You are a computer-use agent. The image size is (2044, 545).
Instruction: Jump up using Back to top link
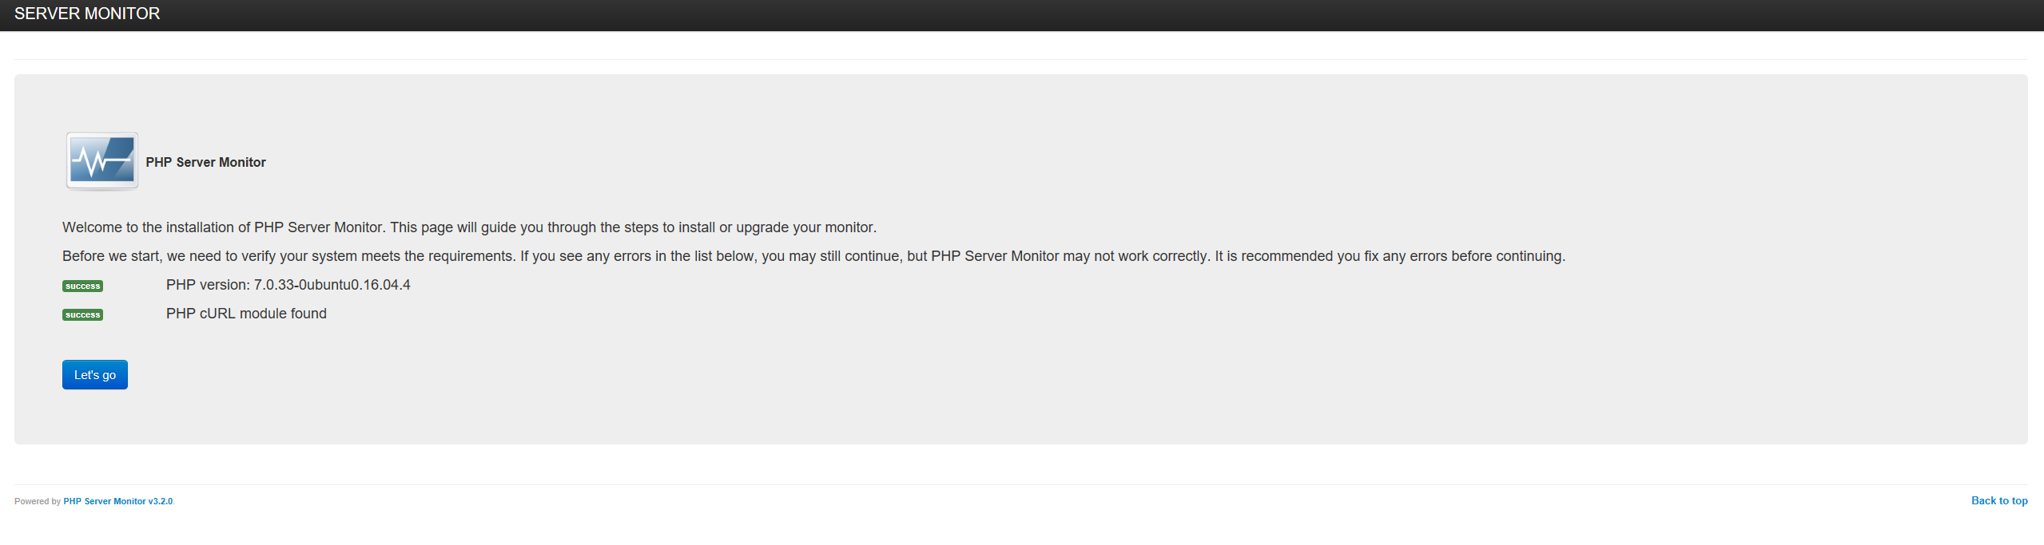(1999, 500)
